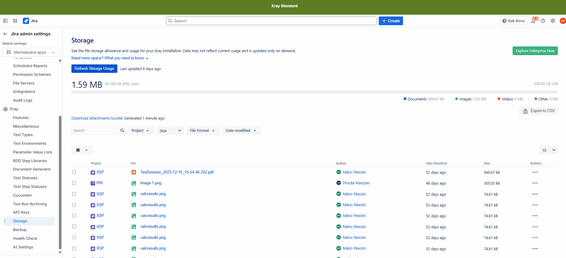Collapse the sidebar using the panel icon
The width and height of the screenshot is (566, 258).
click(5, 21)
